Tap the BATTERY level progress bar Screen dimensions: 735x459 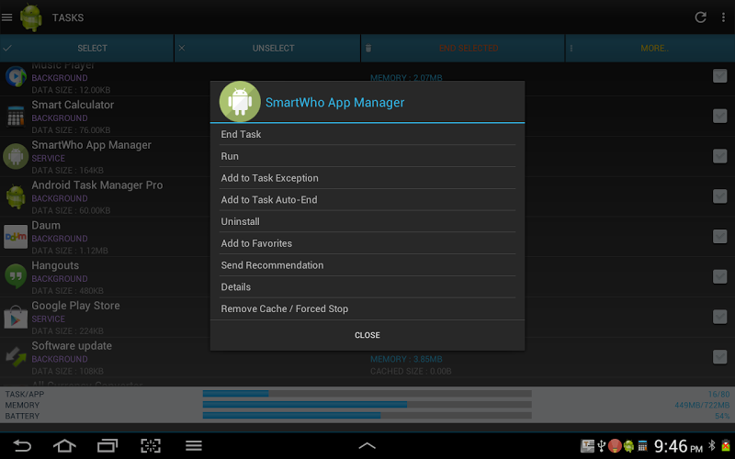coord(367,416)
